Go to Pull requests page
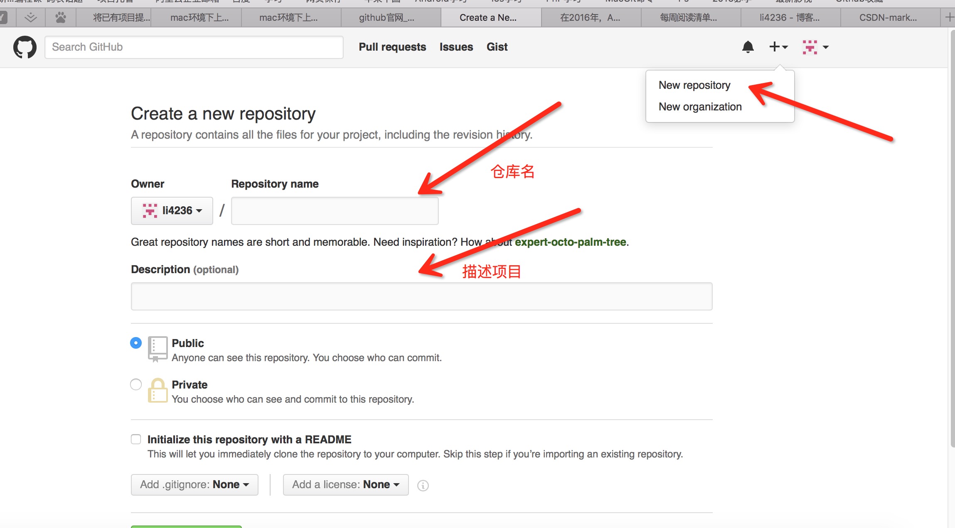The width and height of the screenshot is (955, 528). click(392, 47)
